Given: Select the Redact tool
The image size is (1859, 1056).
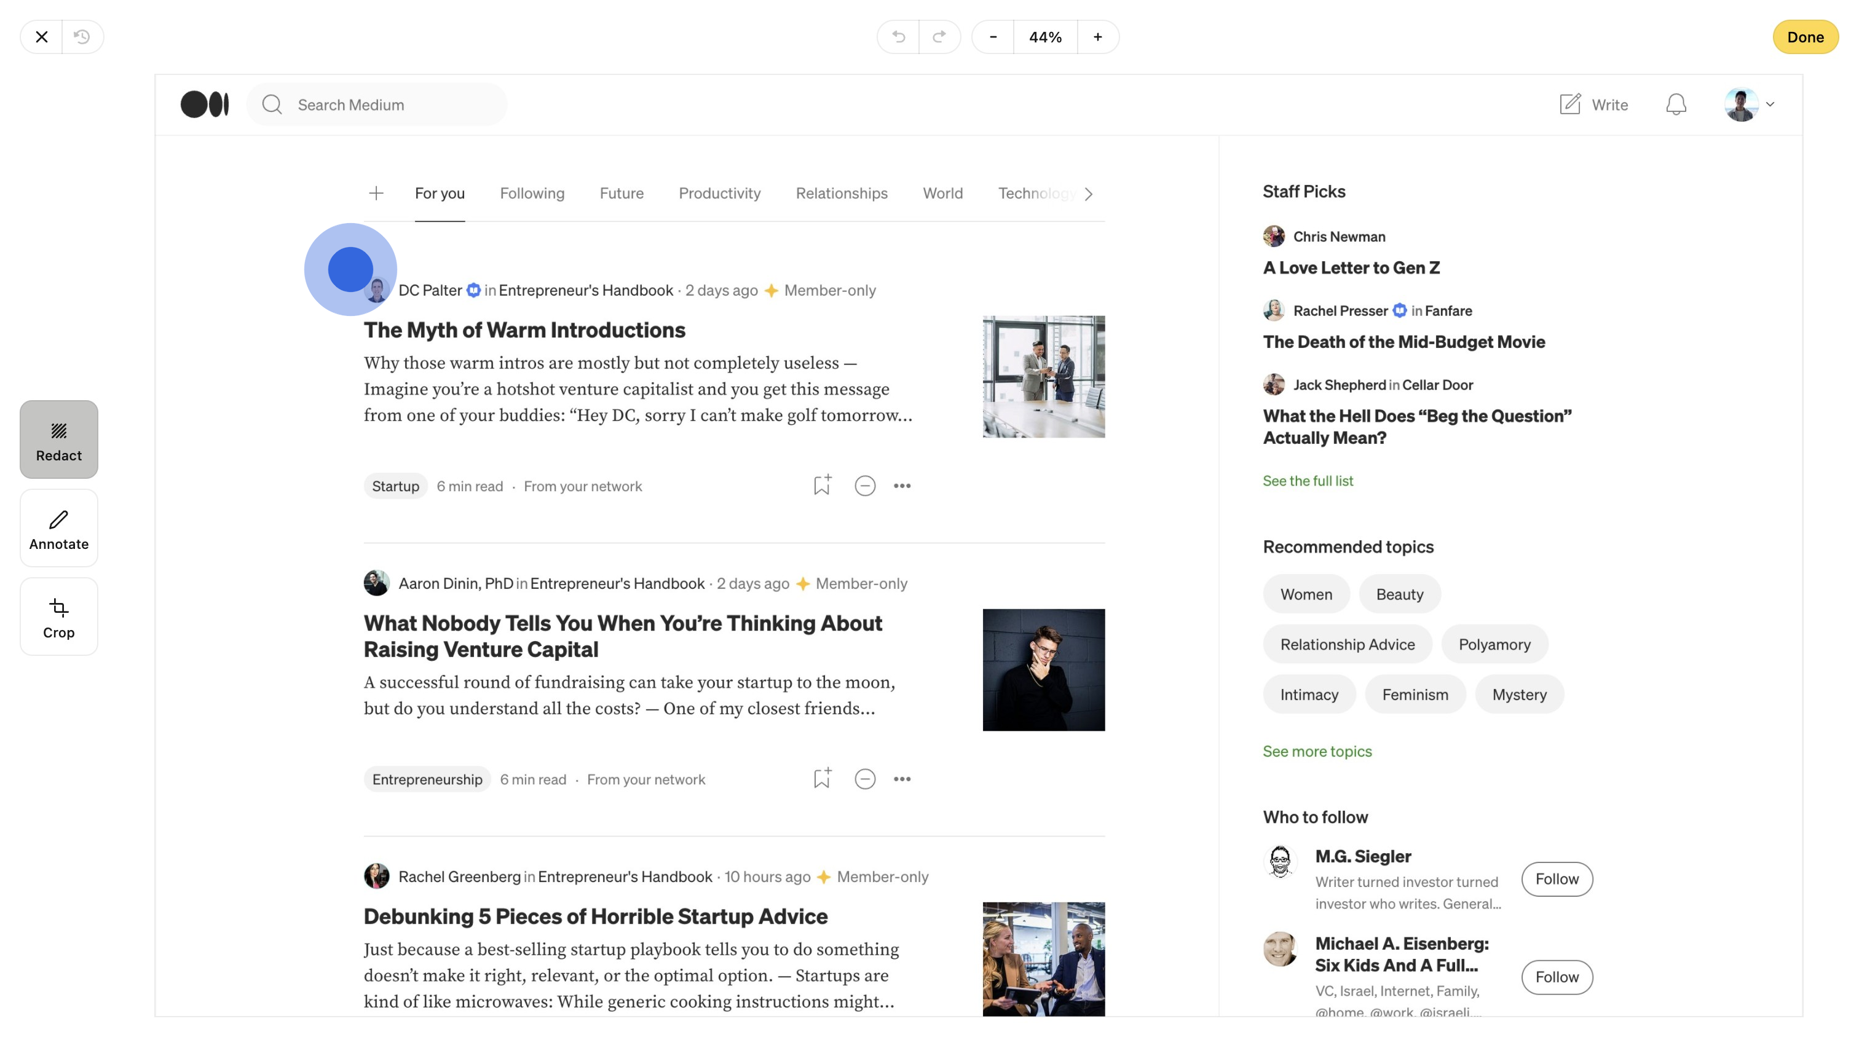Looking at the screenshot, I should click(x=59, y=439).
